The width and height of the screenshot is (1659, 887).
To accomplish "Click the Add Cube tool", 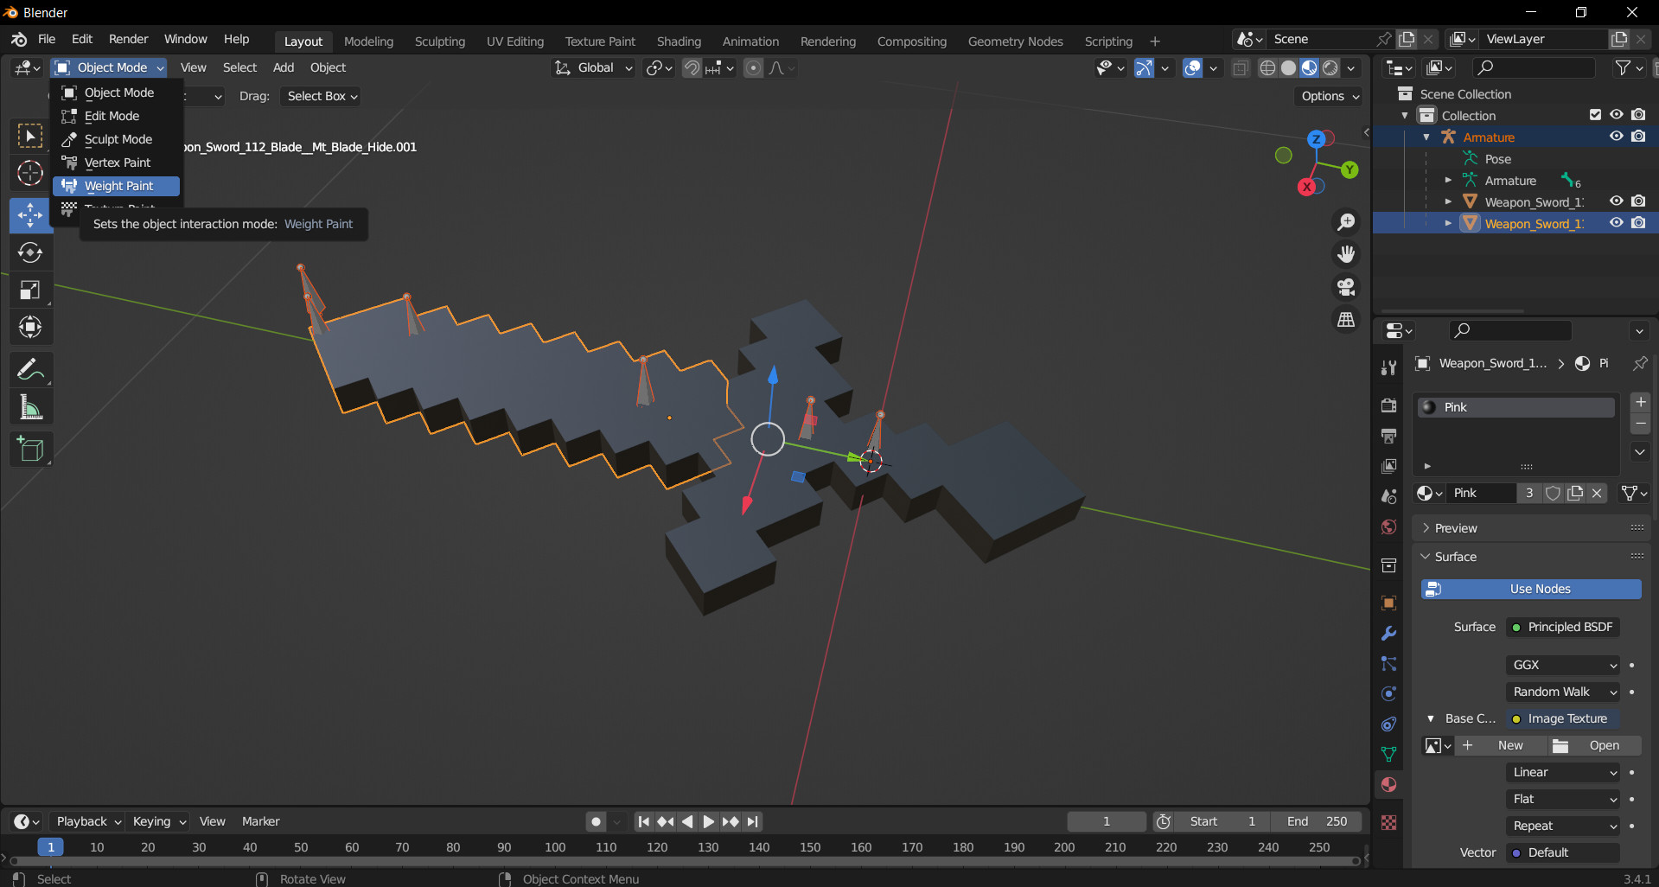I will point(30,450).
